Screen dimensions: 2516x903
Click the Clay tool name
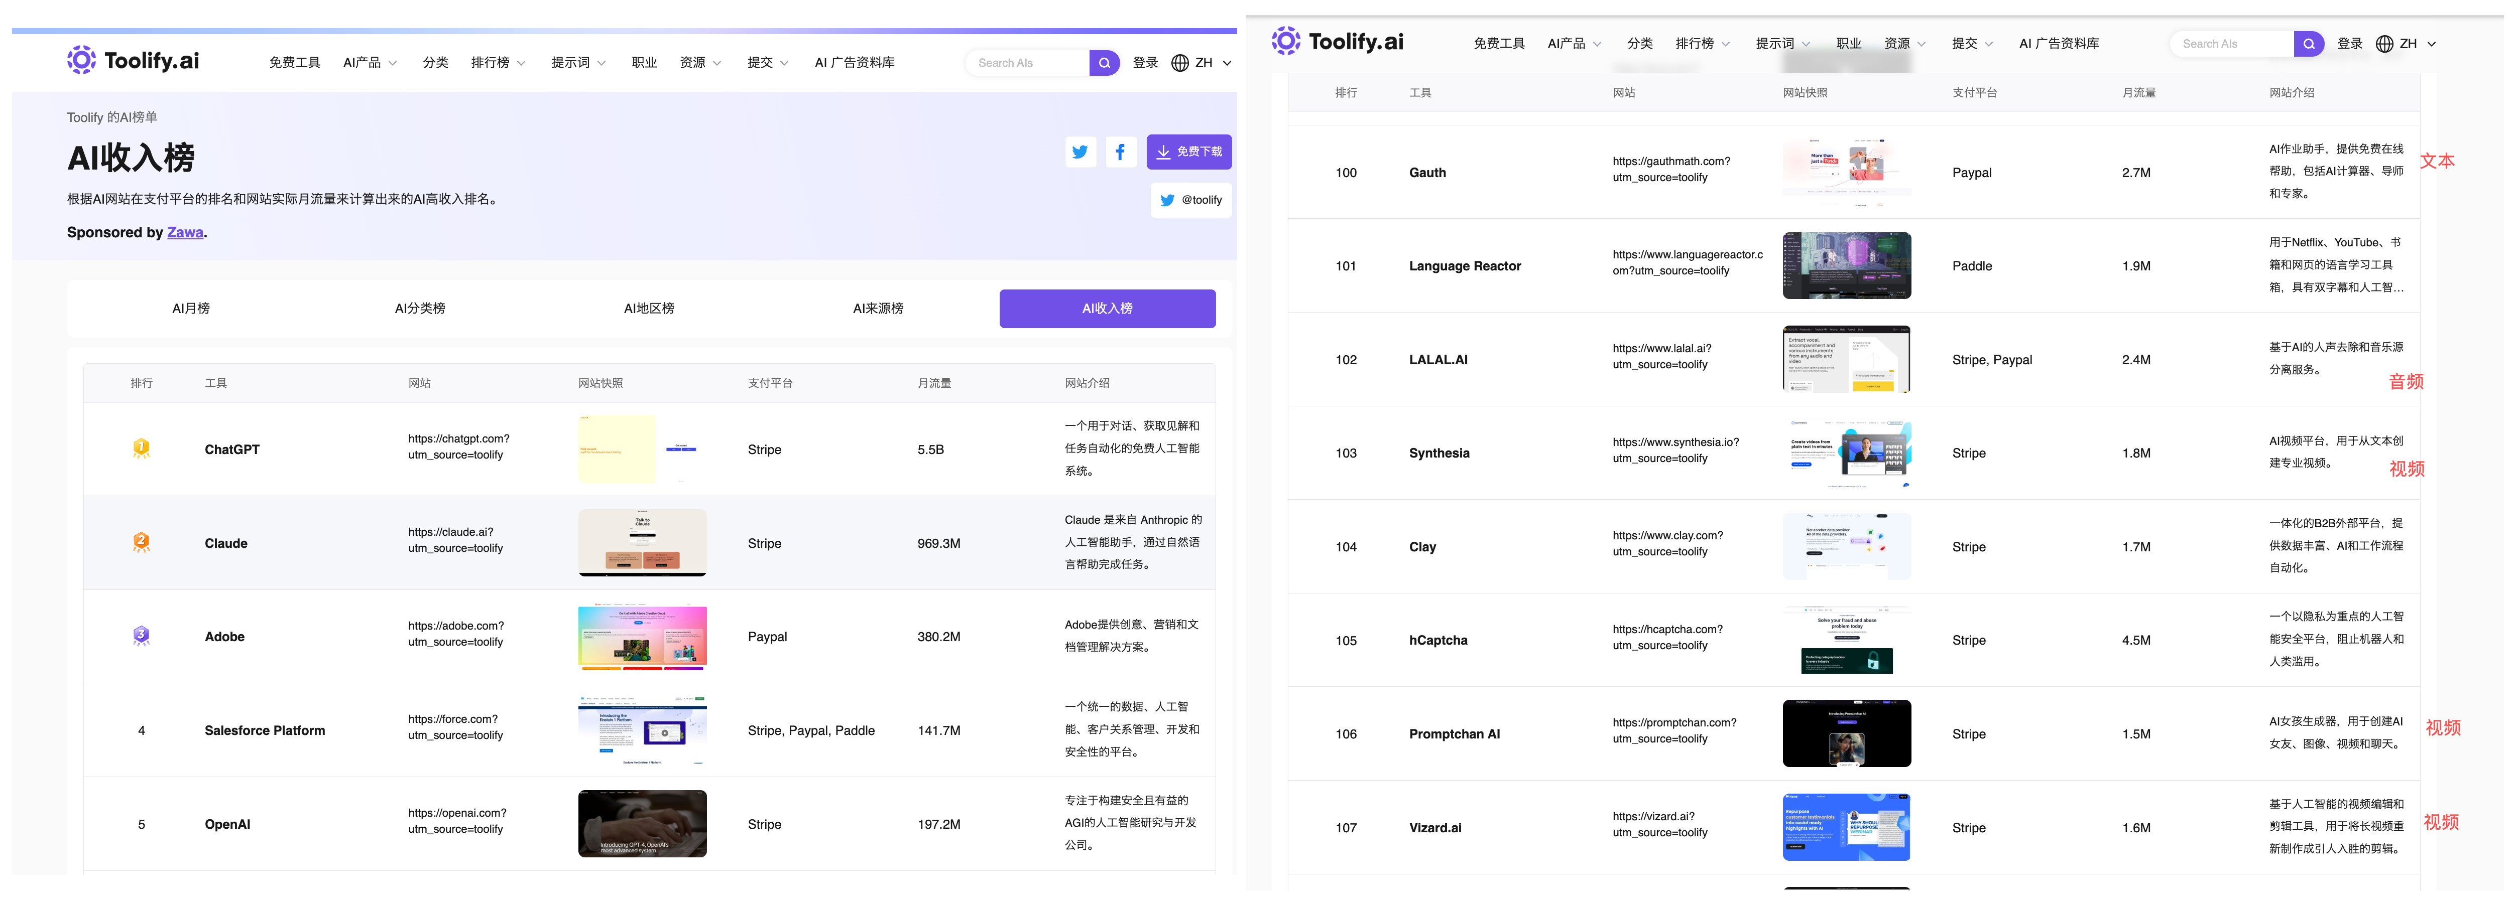[1422, 547]
